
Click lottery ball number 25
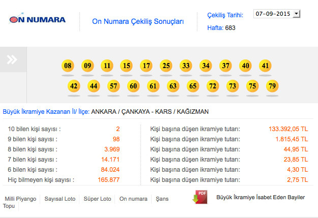[166, 66]
